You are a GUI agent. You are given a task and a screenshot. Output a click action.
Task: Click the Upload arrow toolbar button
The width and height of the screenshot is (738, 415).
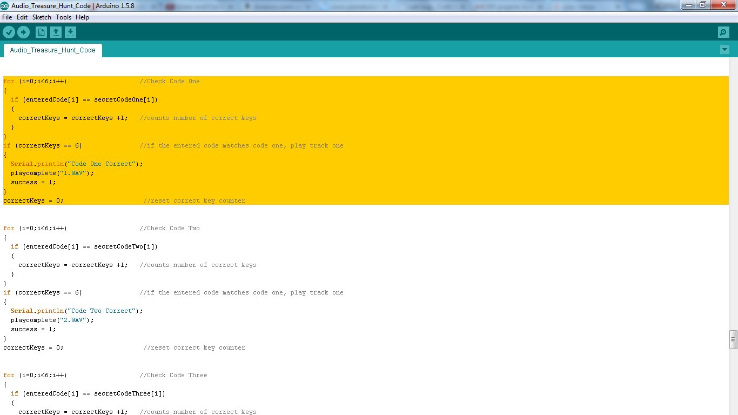pos(23,32)
